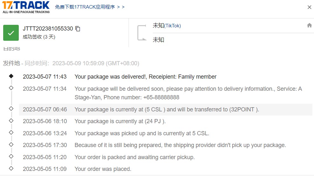Click the 17TRACK logo

pyautogui.click(x=26, y=7)
